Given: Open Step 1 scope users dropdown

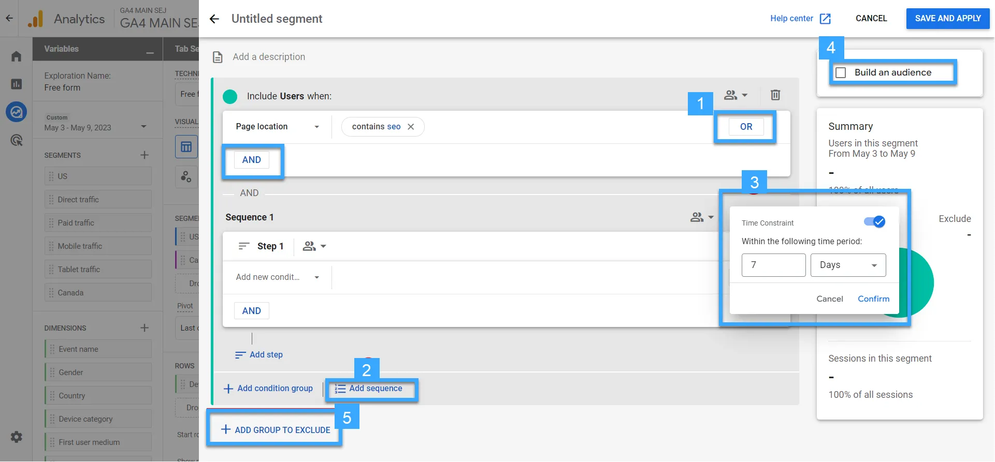Looking at the screenshot, I should click(x=314, y=246).
